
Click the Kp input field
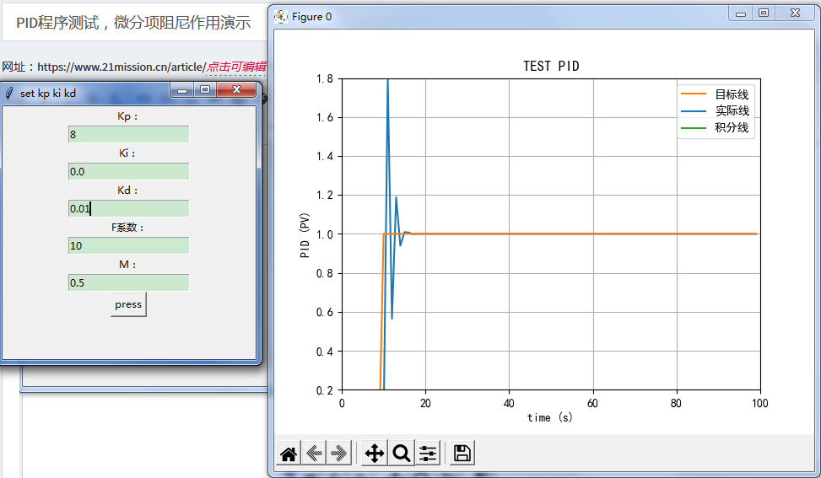pos(128,135)
